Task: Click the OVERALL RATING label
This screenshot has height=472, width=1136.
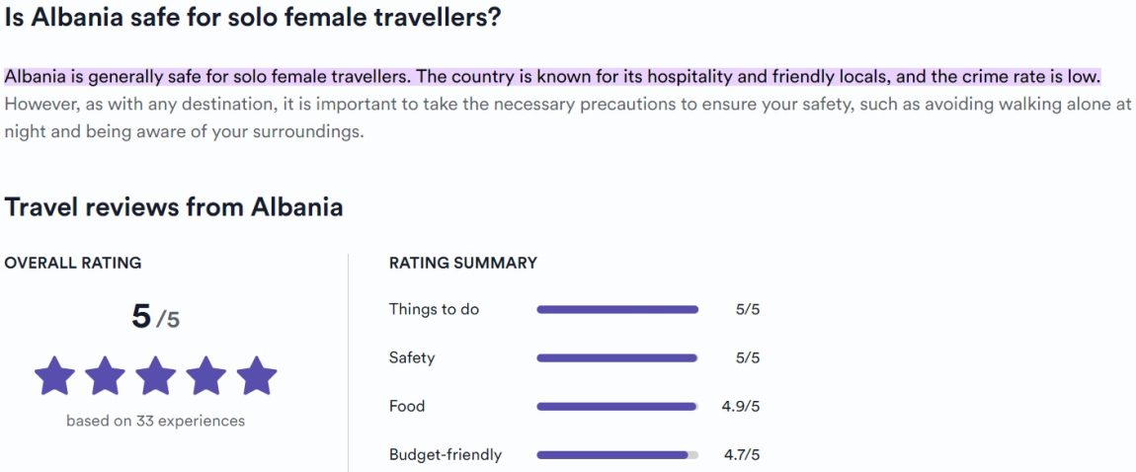Action: click(73, 263)
